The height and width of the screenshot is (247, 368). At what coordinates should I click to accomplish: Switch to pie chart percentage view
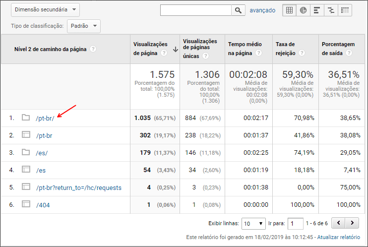coord(303,10)
